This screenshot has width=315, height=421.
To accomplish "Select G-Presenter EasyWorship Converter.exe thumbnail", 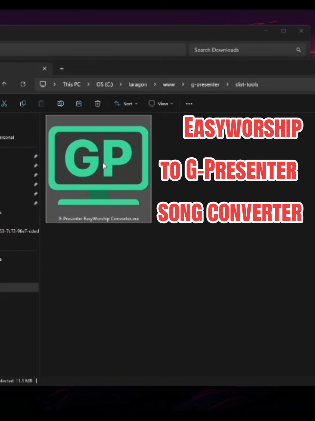I will [x=99, y=169].
